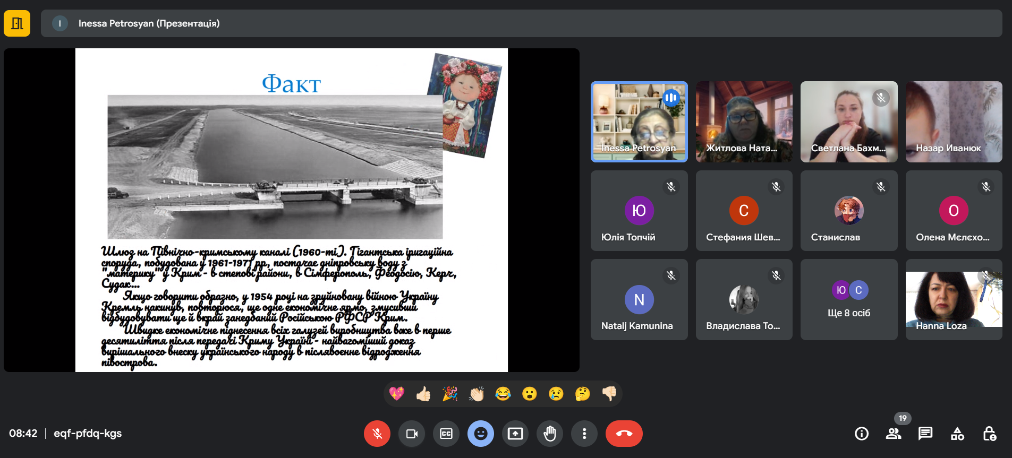Start presenting your screen
The image size is (1012, 458).
515,434
